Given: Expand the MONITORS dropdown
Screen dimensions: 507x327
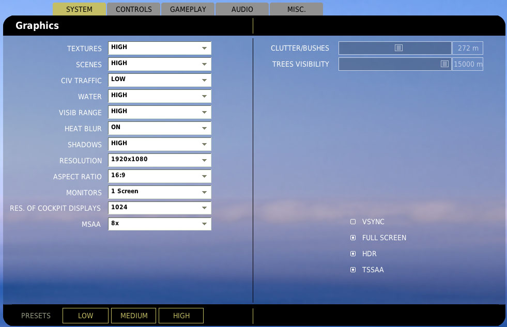Looking at the screenshot, I should (159, 192).
